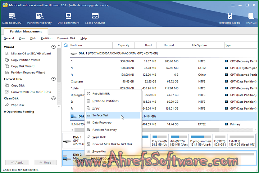Select the Partition Management tab
Screen dimensions: 259x173
pyautogui.click(x=26, y=31)
